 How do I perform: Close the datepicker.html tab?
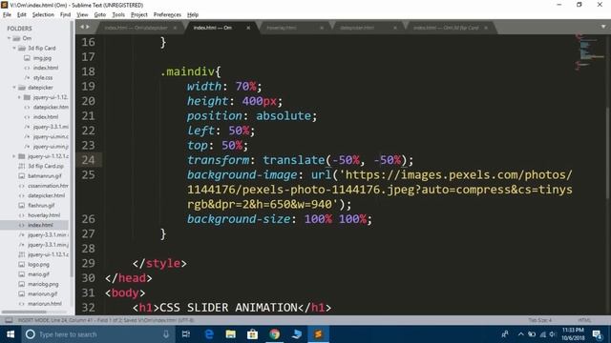(x=394, y=28)
